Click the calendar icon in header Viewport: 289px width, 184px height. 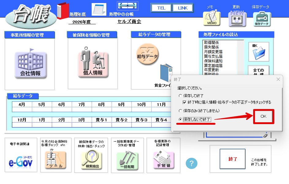click(x=99, y=9)
